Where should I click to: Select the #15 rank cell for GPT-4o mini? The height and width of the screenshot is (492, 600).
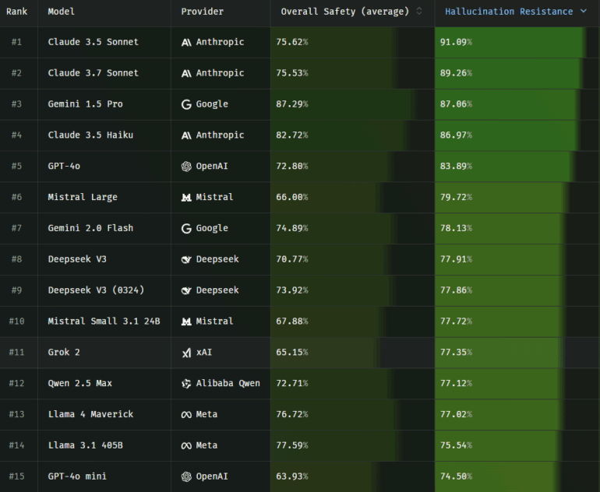pyautogui.click(x=17, y=476)
